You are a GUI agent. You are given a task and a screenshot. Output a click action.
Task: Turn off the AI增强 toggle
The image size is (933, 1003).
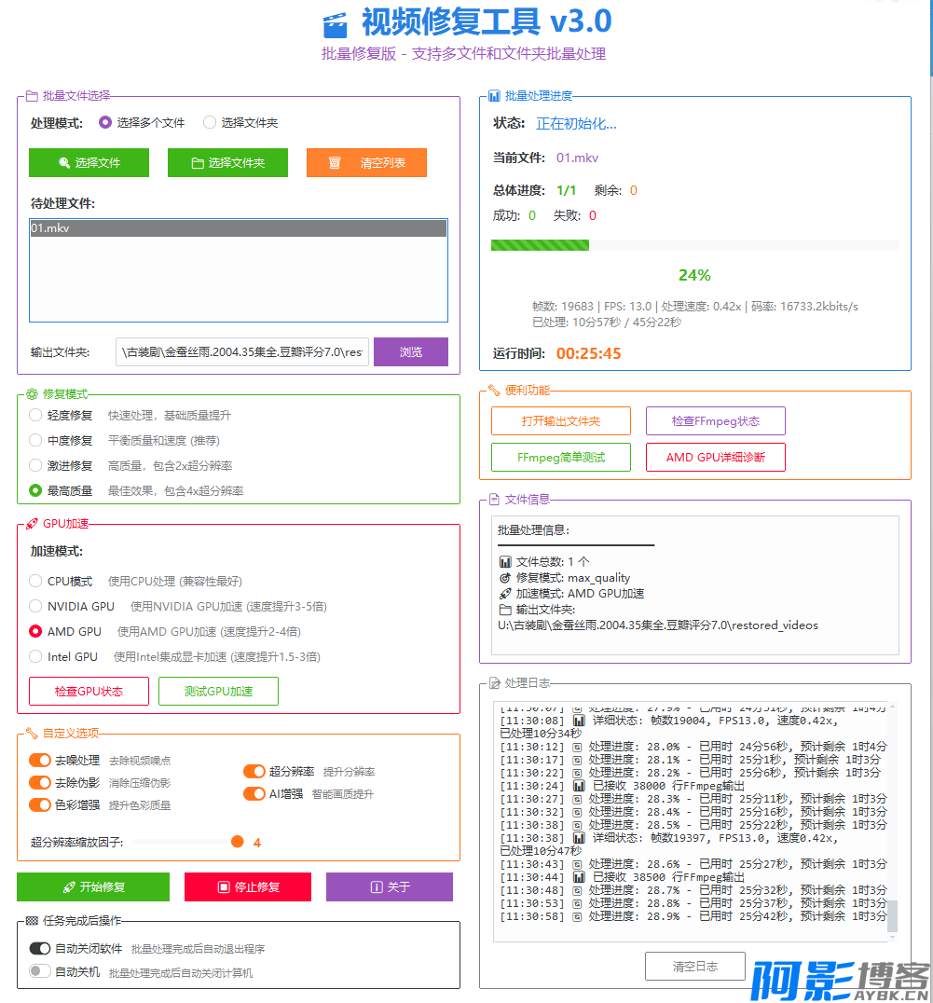[254, 794]
